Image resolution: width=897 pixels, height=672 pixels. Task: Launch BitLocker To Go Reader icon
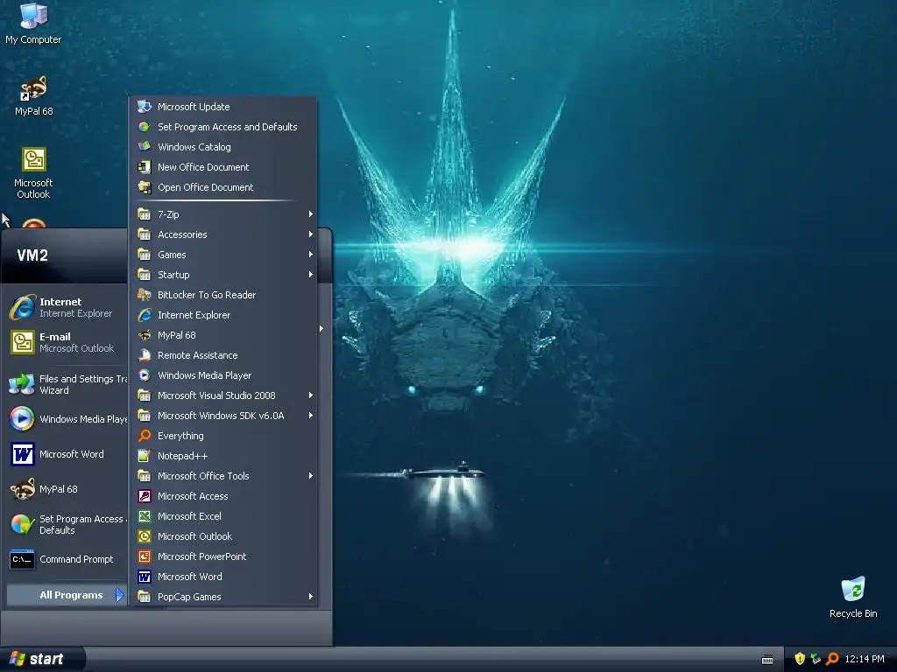[145, 295]
